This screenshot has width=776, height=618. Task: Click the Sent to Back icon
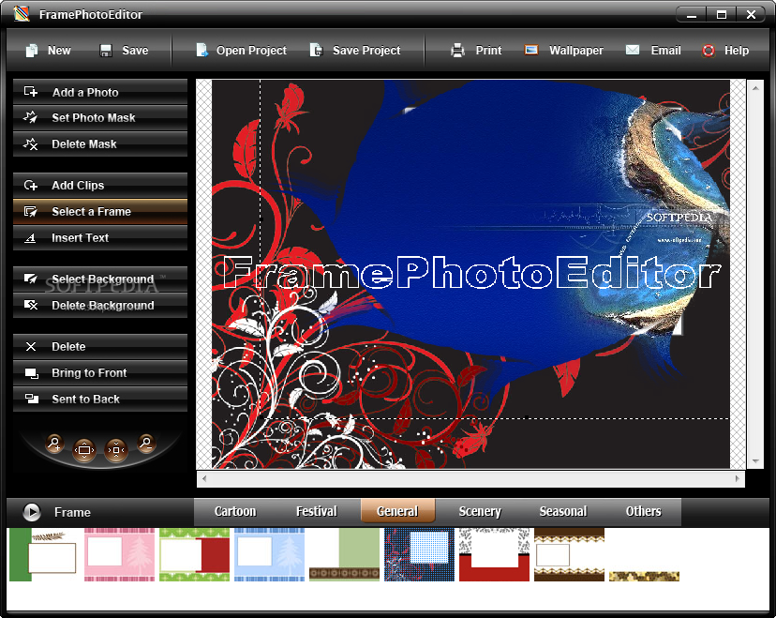pyautogui.click(x=31, y=399)
